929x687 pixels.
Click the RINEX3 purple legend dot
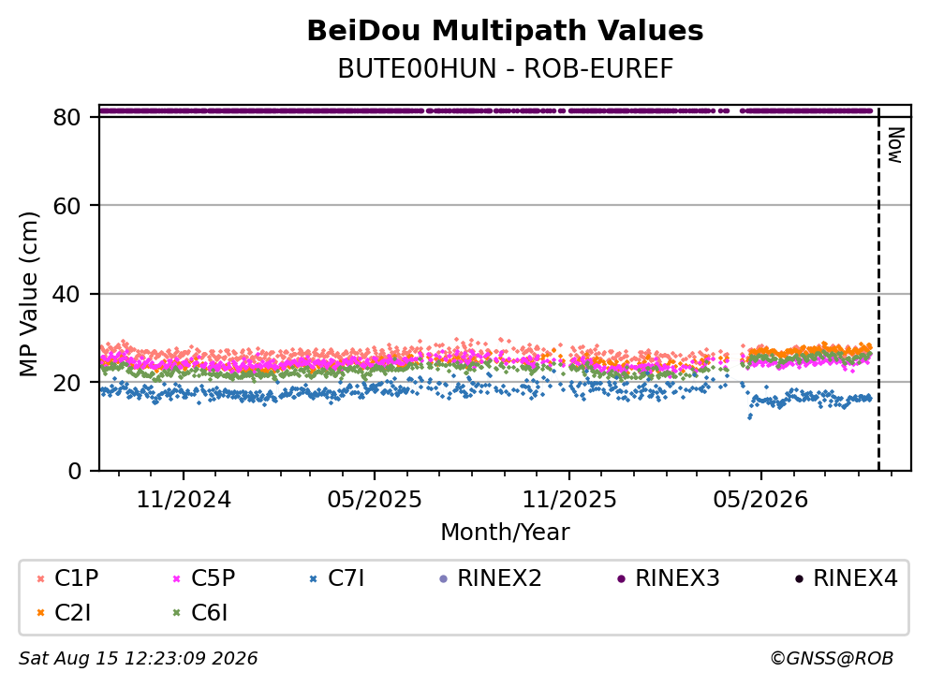pos(621,578)
